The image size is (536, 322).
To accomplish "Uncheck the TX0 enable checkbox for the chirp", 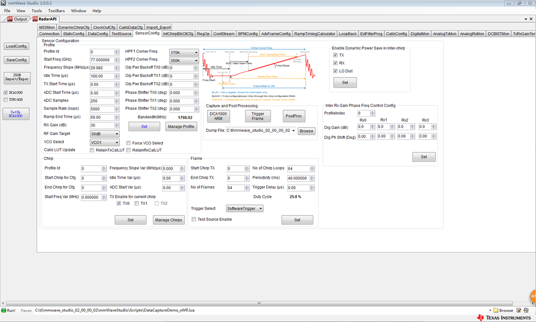I will pyautogui.click(x=119, y=203).
